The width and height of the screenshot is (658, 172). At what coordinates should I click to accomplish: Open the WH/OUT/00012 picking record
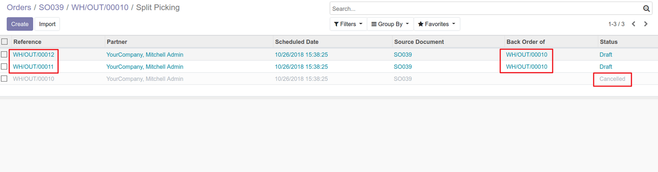33,55
